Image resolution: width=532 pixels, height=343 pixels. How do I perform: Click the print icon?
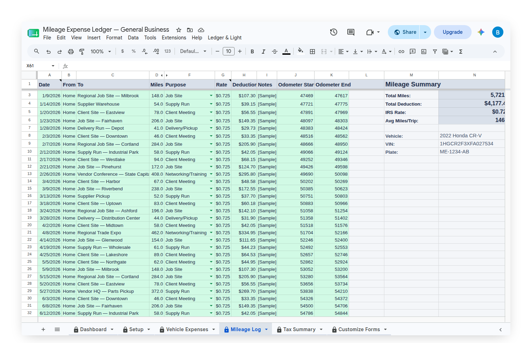click(x=71, y=52)
